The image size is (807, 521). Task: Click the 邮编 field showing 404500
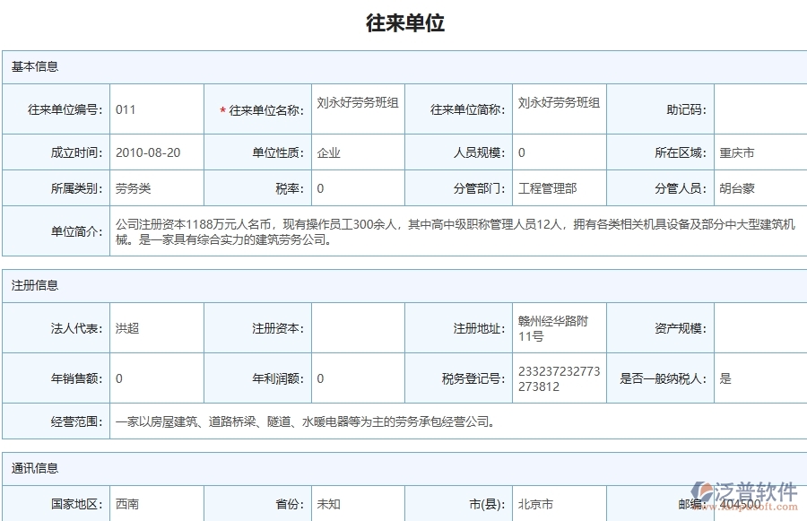click(744, 503)
